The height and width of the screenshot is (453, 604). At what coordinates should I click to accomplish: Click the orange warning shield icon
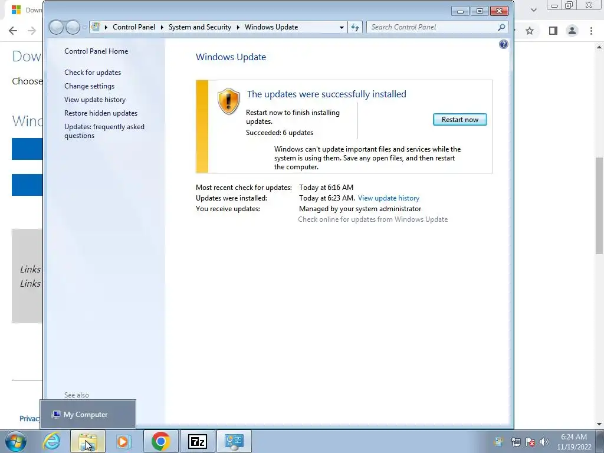tap(228, 101)
